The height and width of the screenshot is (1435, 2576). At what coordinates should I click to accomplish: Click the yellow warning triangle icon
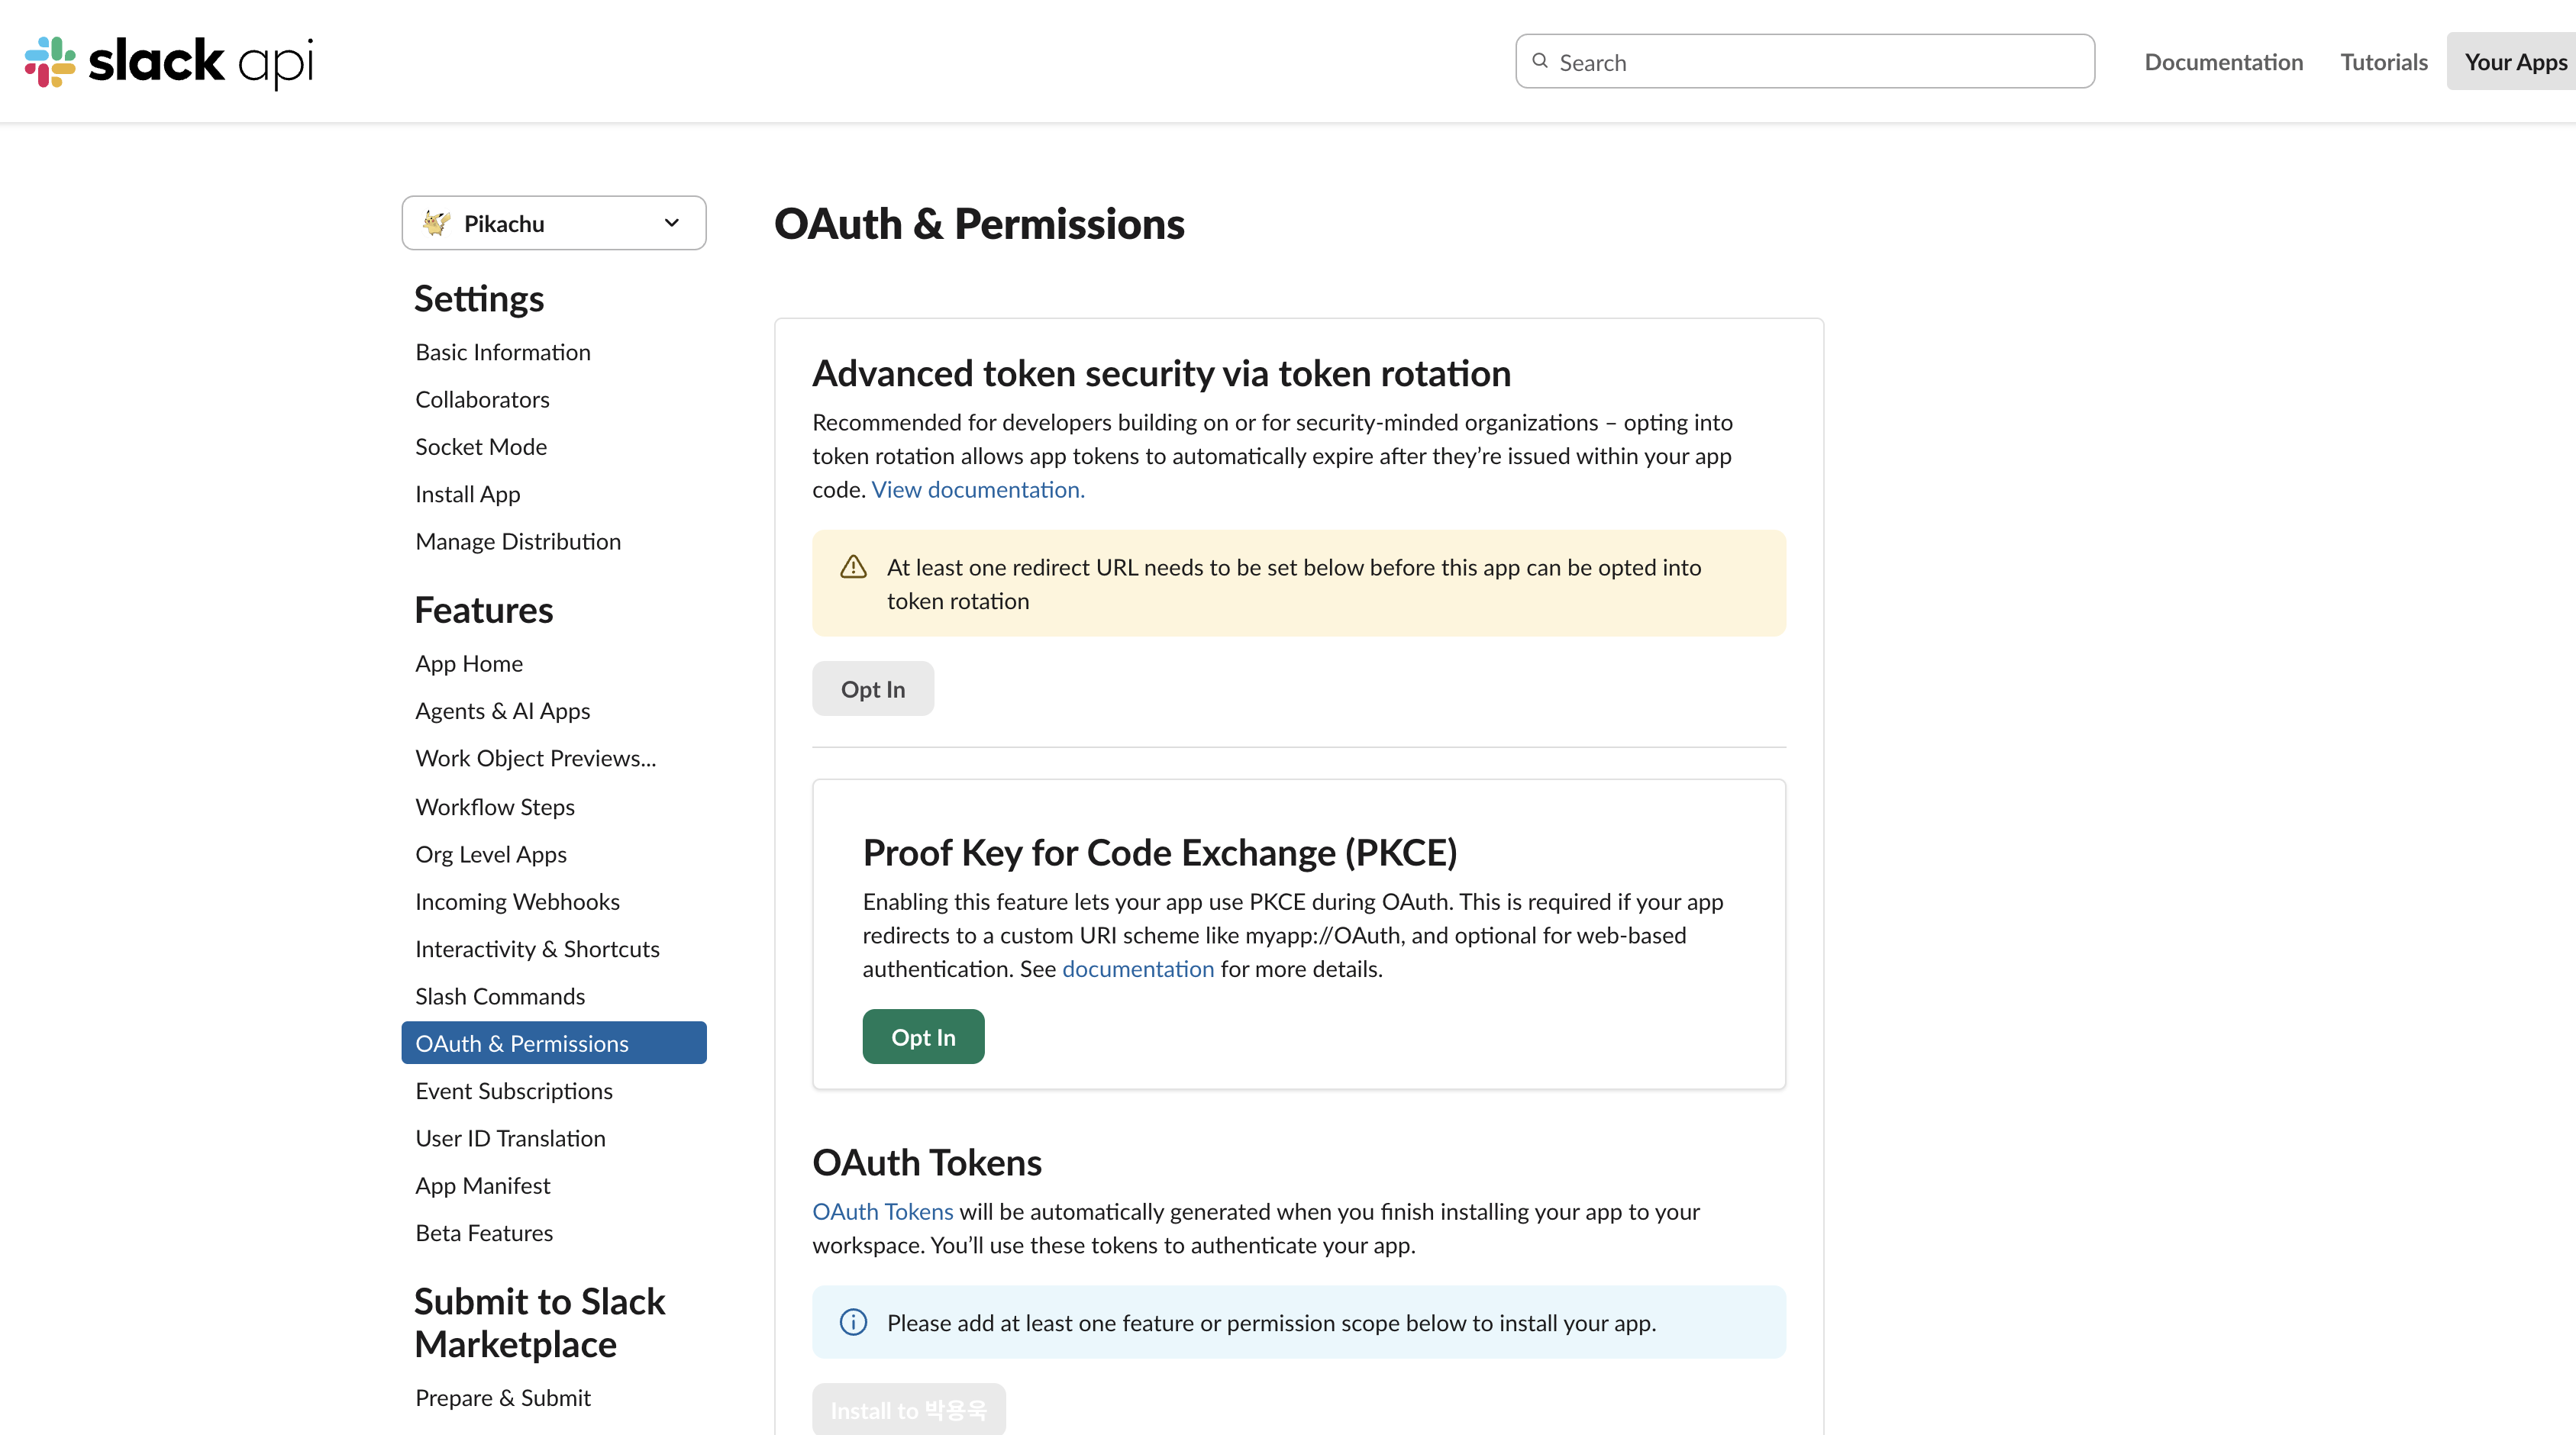tap(853, 567)
